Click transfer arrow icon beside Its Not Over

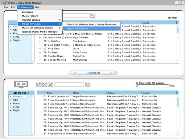tap(40, 41)
